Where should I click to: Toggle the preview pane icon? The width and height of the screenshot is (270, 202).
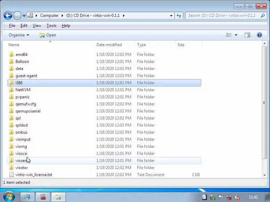[247, 35]
